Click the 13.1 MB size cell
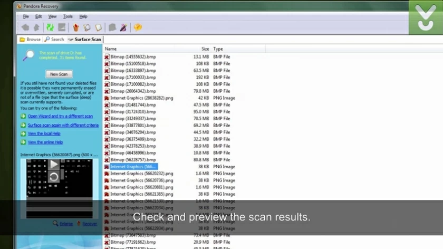 click(201, 57)
